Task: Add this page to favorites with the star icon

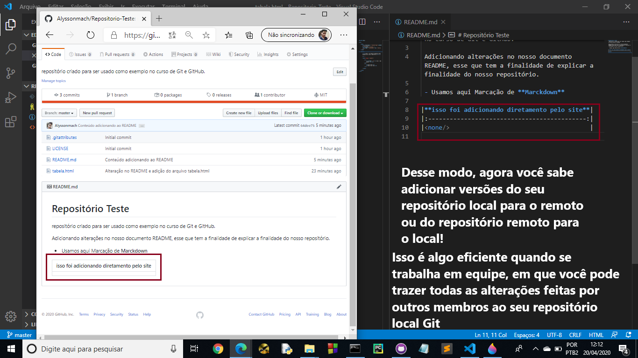Action: [x=206, y=35]
